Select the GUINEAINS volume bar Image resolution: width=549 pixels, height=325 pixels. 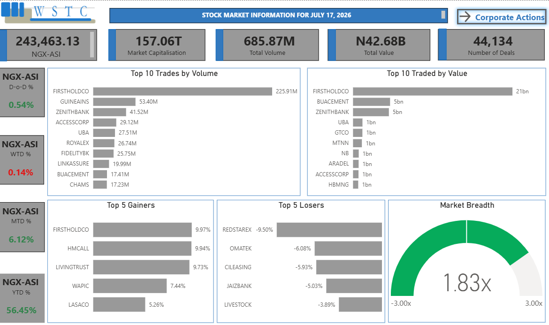[x=114, y=102]
